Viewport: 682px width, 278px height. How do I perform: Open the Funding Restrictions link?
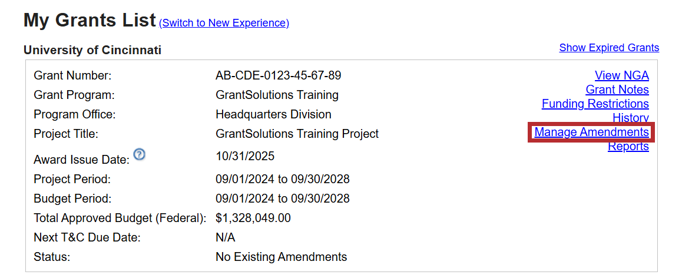(595, 104)
